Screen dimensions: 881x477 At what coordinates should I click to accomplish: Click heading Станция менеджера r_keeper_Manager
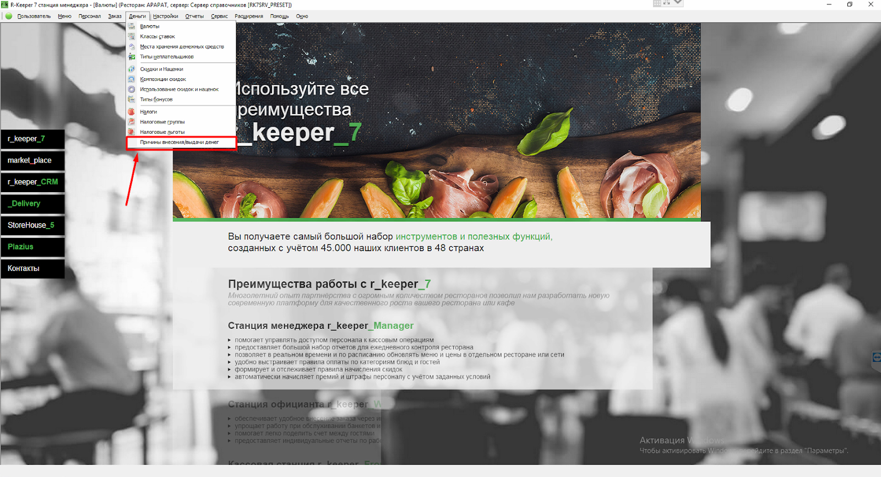coord(321,326)
